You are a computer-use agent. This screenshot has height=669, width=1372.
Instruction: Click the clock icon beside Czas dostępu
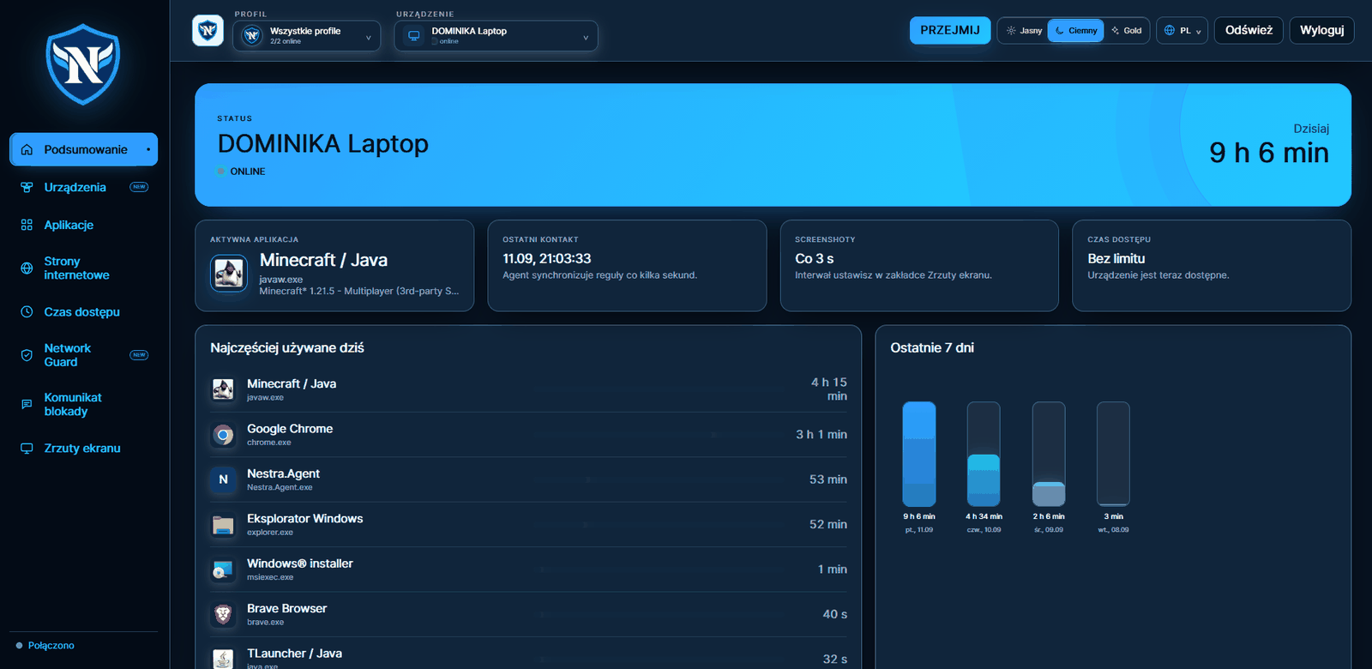point(27,312)
